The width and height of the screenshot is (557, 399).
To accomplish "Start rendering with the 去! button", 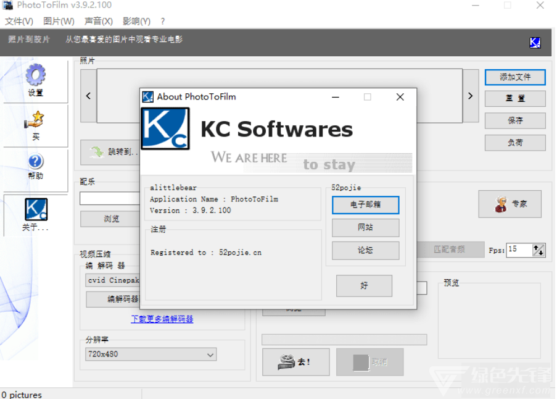I will pyautogui.click(x=296, y=362).
